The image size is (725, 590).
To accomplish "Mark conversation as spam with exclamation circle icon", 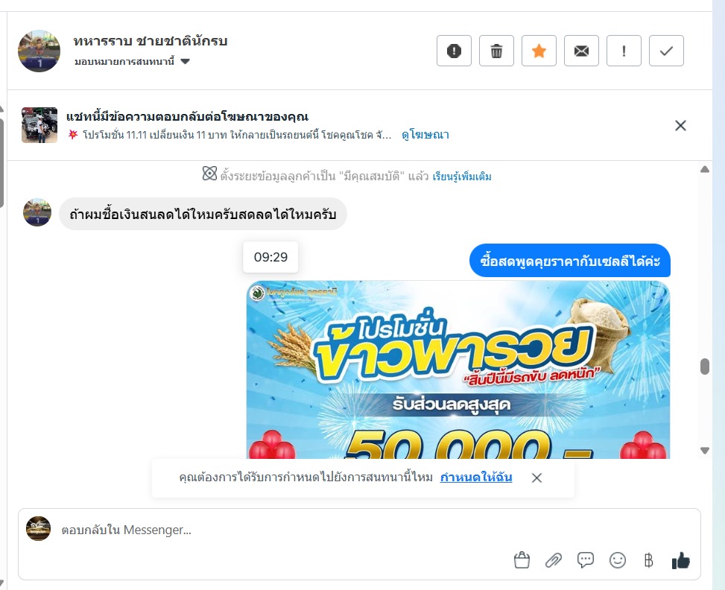I will (454, 51).
